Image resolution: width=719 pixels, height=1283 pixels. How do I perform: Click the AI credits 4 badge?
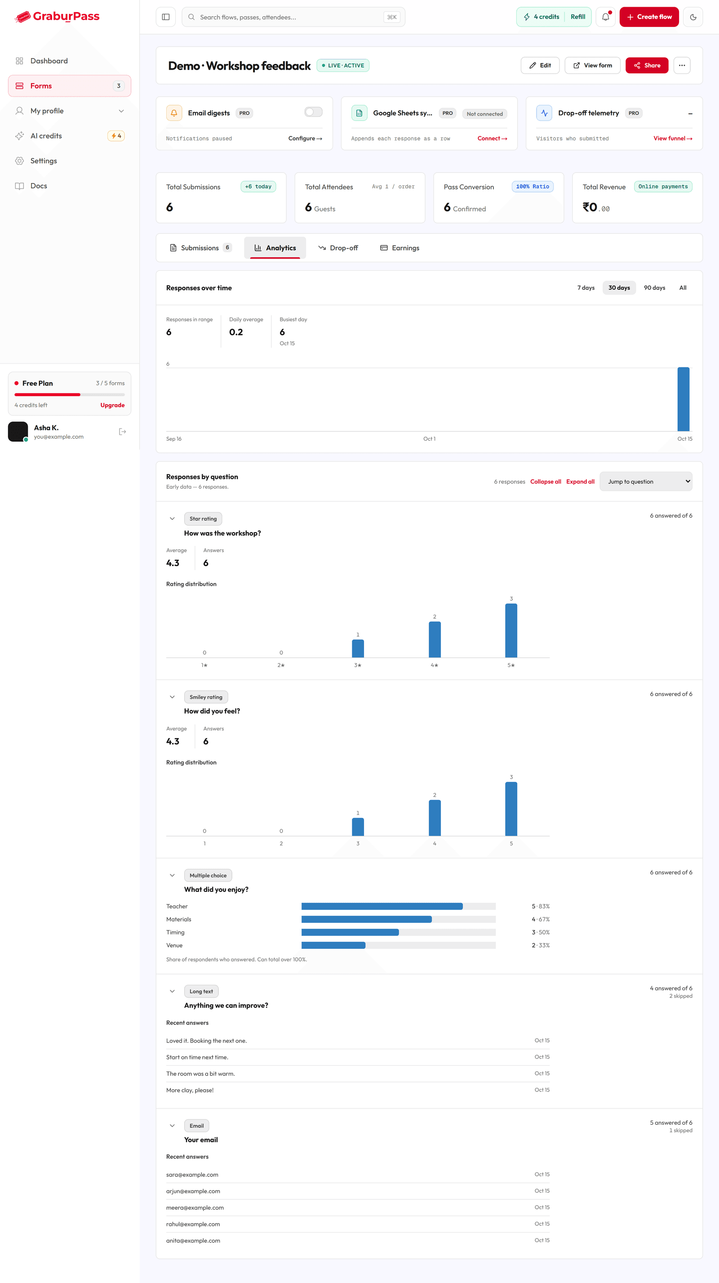(116, 136)
